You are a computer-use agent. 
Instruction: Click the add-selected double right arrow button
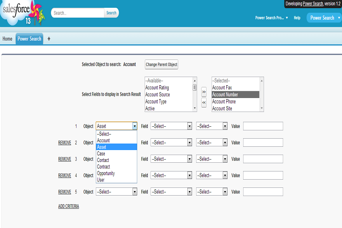204,92
